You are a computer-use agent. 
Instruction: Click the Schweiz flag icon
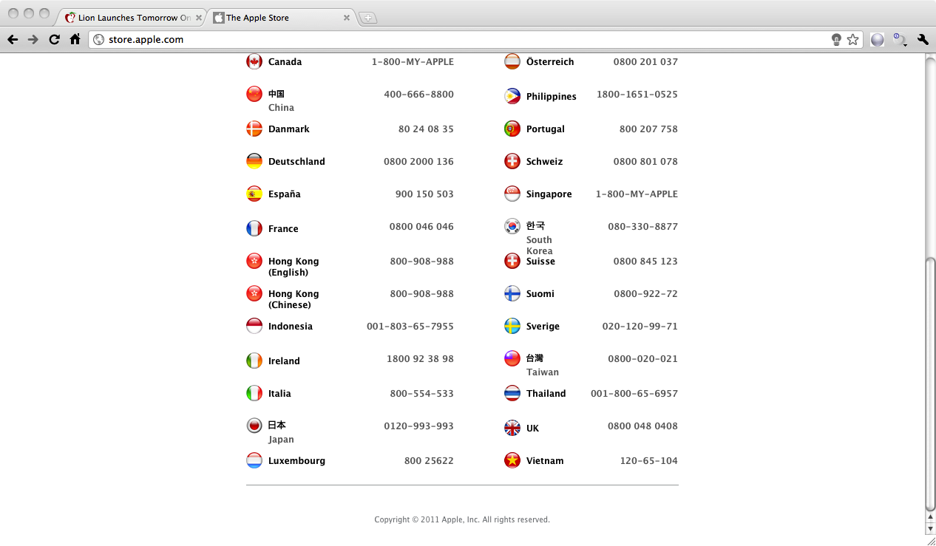[512, 161]
